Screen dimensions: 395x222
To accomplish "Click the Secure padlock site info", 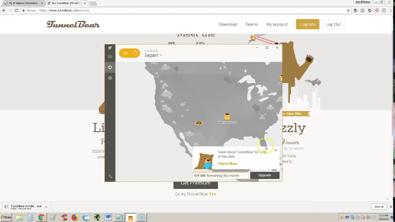I will 29,10.
